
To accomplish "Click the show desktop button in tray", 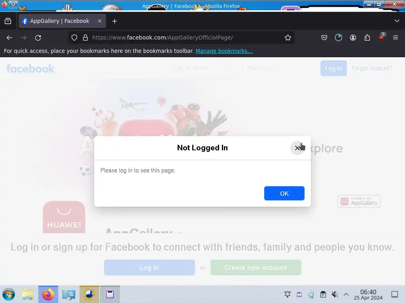I will pos(394,294).
